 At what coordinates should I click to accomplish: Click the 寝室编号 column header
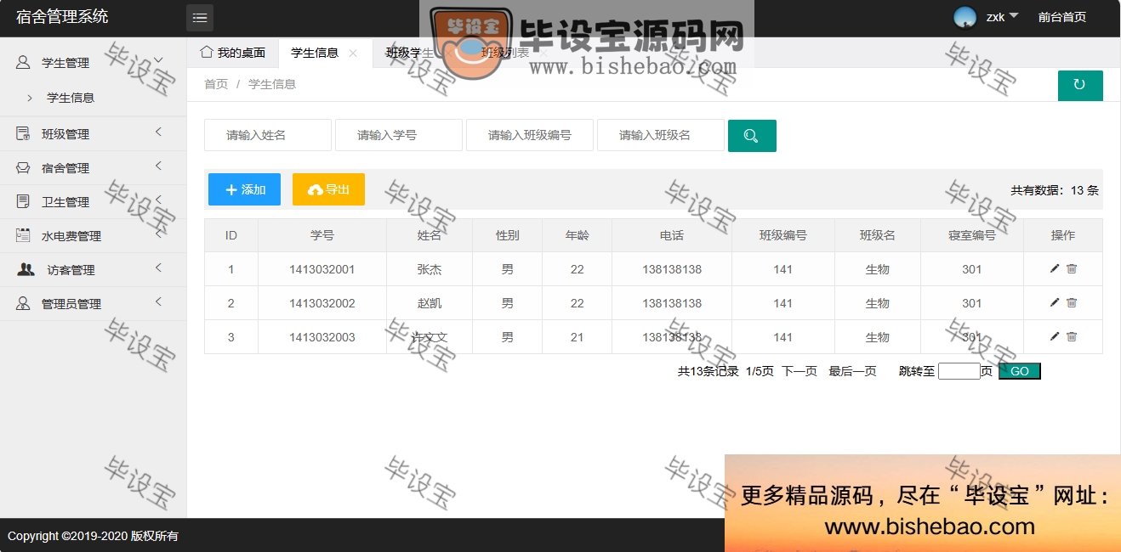(x=972, y=235)
